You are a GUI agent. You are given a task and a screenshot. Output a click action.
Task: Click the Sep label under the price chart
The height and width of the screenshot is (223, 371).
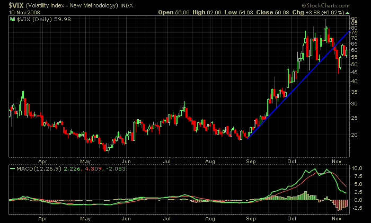(251, 162)
